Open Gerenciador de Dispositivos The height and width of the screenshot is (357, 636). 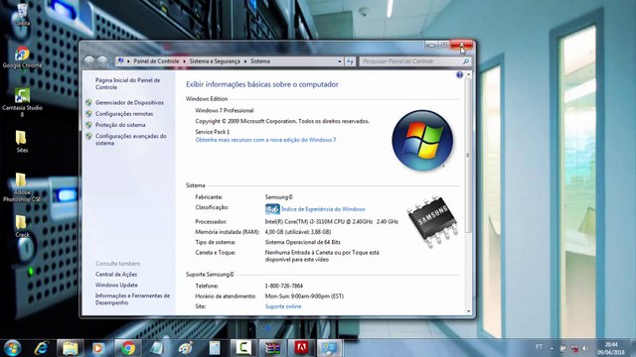[x=129, y=103]
